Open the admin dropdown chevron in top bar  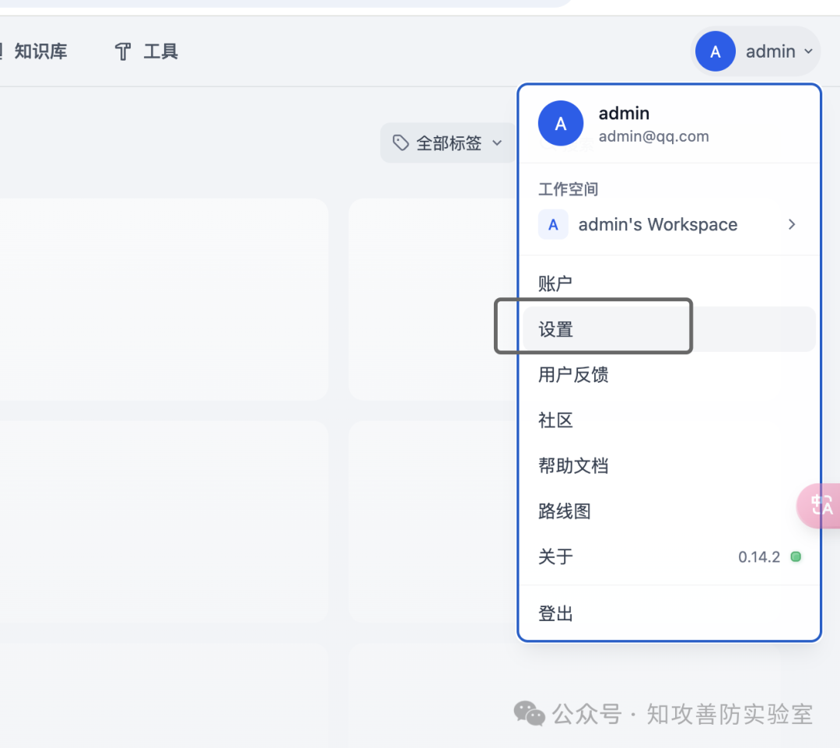pyautogui.click(x=808, y=51)
